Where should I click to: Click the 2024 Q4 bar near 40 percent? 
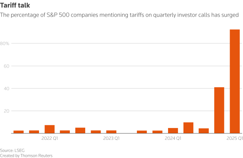click(219, 110)
